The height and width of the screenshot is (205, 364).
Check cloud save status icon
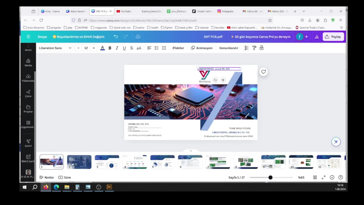pos(138,37)
